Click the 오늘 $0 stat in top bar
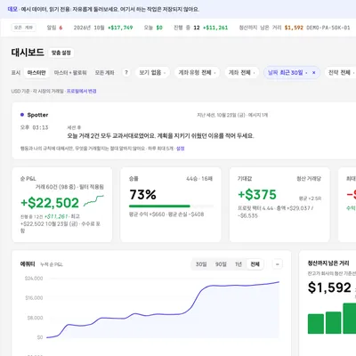 (153, 28)
